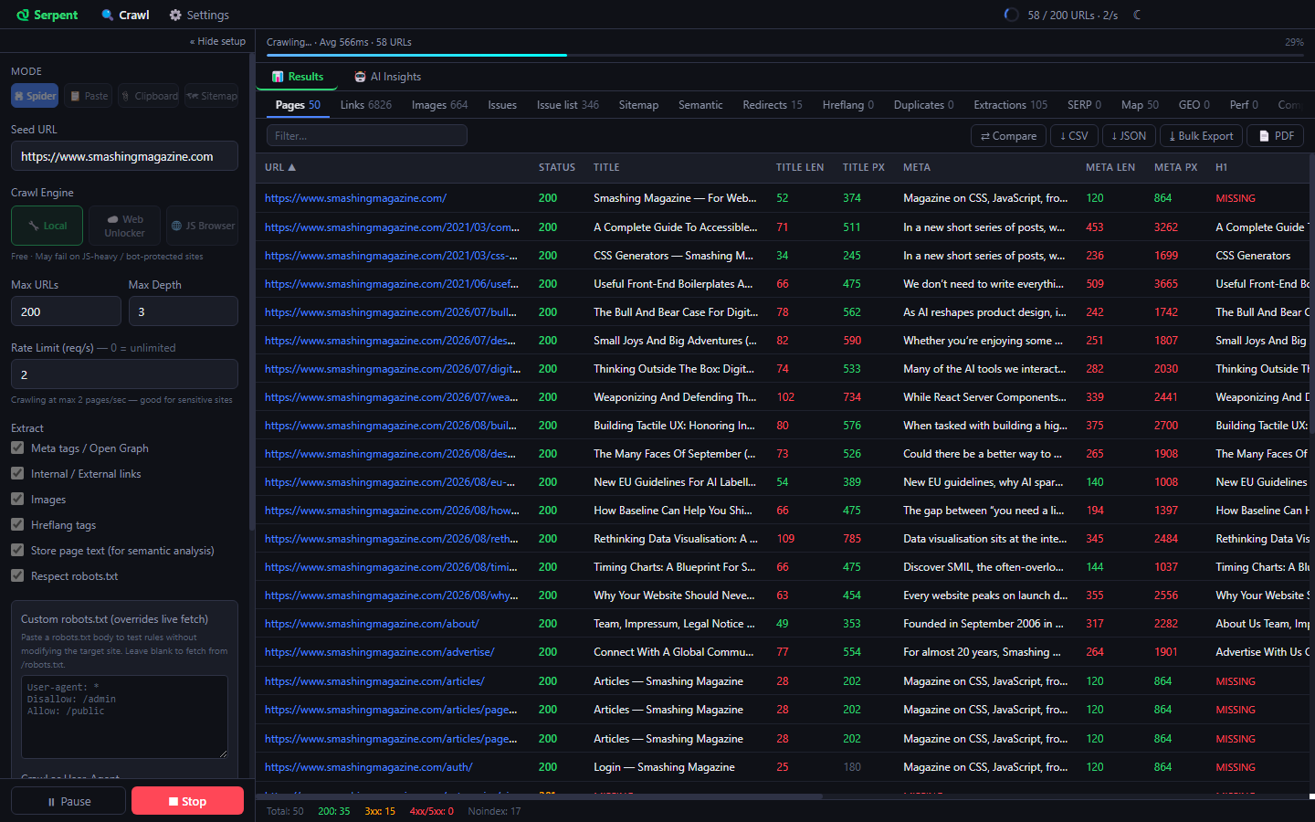Click the Compare button

tap(1008, 135)
